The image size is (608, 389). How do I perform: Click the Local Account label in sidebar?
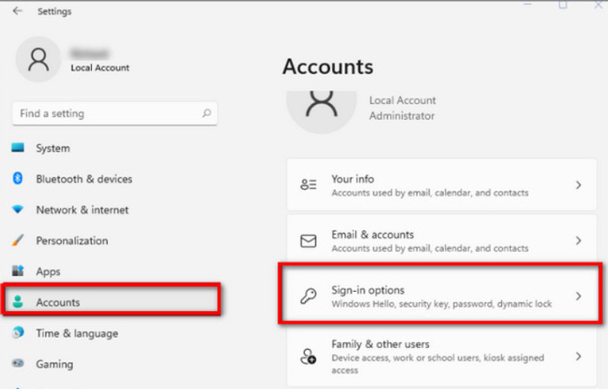pyautogui.click(x=100, y=68)
